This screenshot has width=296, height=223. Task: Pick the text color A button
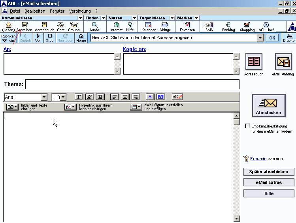150,97
